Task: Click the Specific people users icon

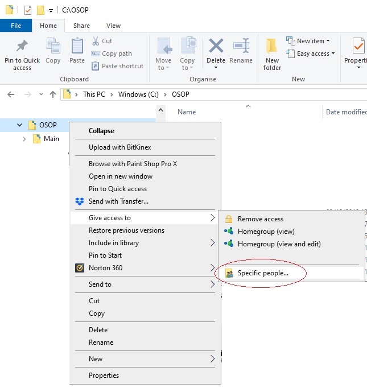Action: click(x=229, y=274)
